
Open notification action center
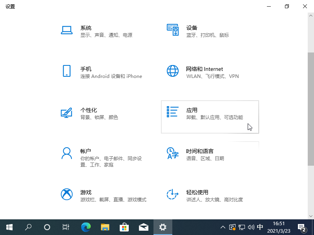click(302, 228)
